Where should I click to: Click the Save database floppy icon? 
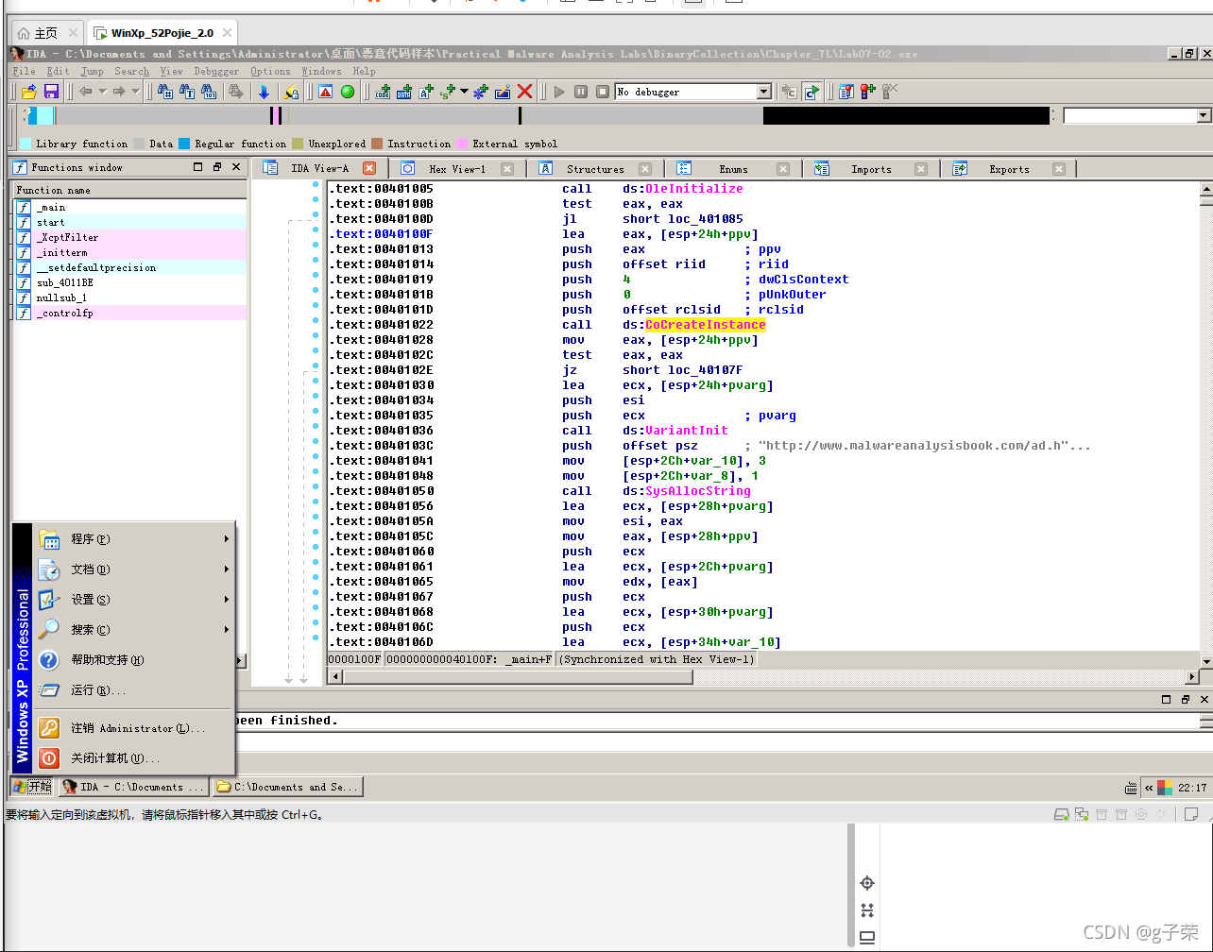click(x=51, y=92)
